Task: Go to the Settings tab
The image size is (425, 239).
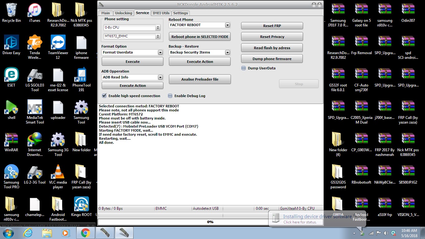Action: click(x=180, y=13)
